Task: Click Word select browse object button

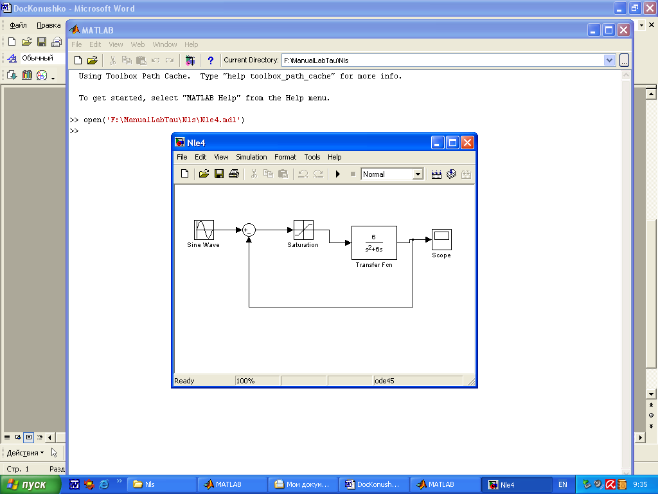Action: 651,415
